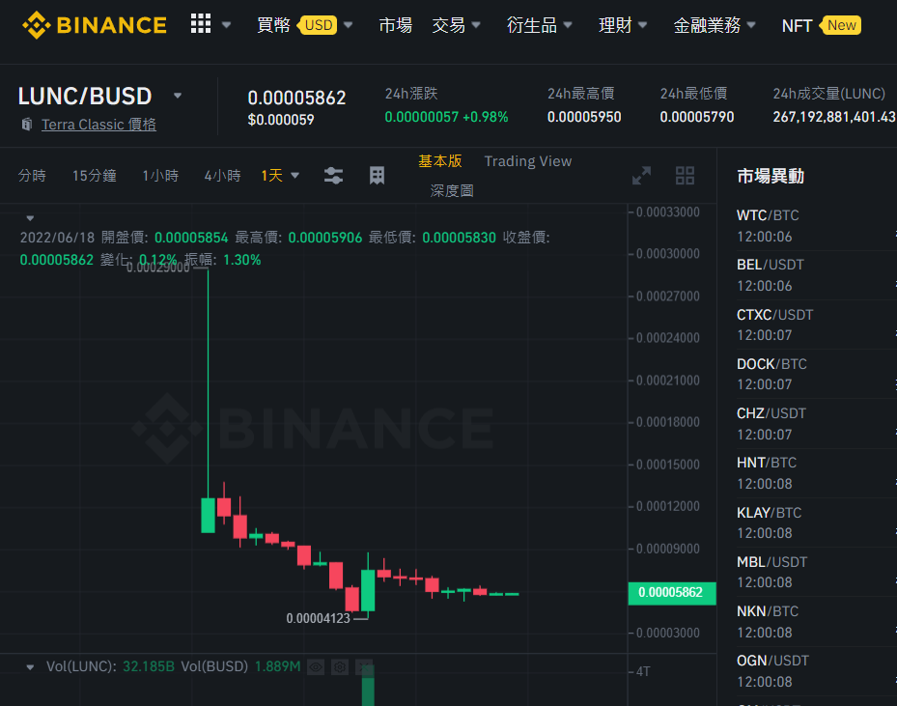Click the 24h high value 0.00005950
The height and width of the screenshot is (706, 897).
click(x=584, y=117)
